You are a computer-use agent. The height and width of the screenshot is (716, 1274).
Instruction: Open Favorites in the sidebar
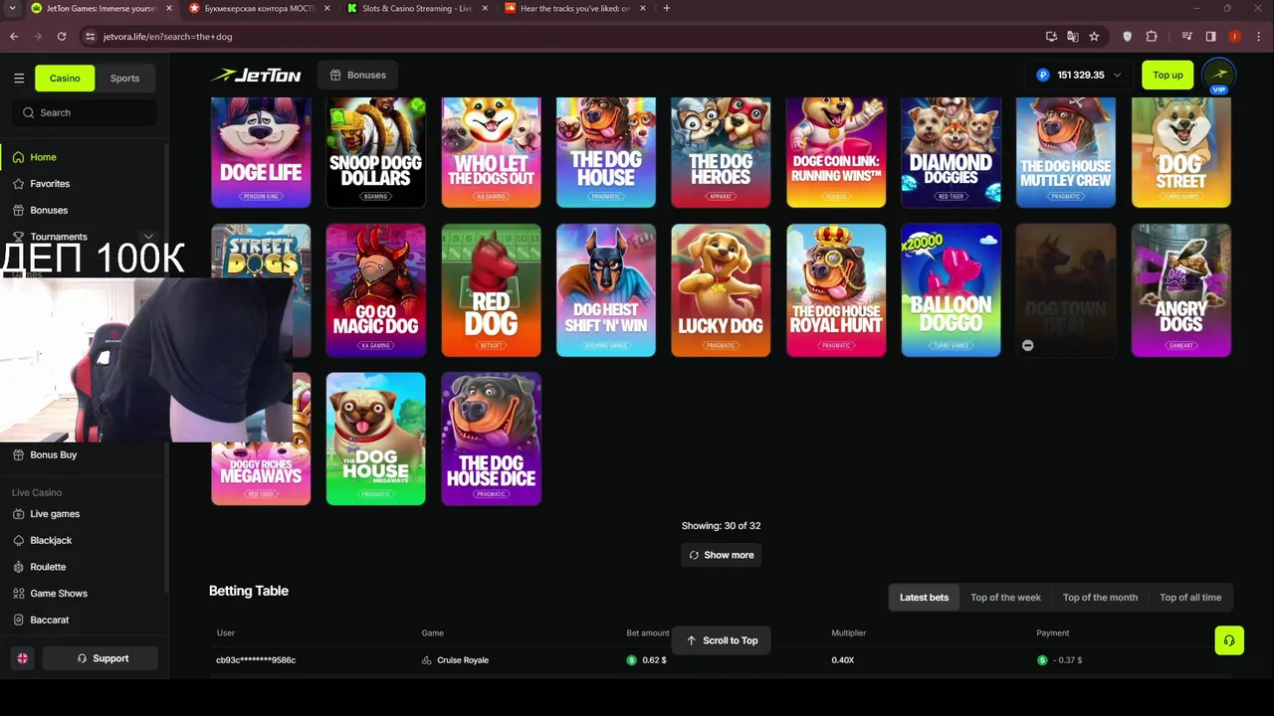coord(50,184)
